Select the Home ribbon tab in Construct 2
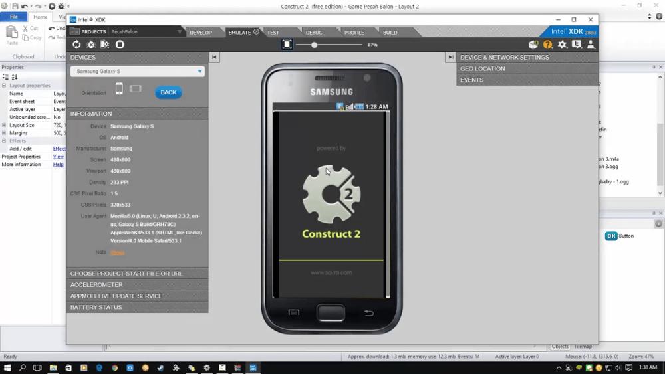Image resolution: width=665 pixels, height=374 pixels. coord(41,17)
